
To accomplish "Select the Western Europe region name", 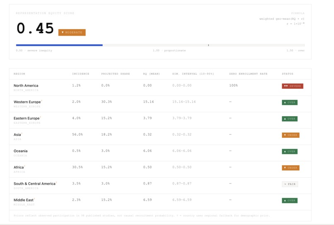I will [x=27, y=102].
